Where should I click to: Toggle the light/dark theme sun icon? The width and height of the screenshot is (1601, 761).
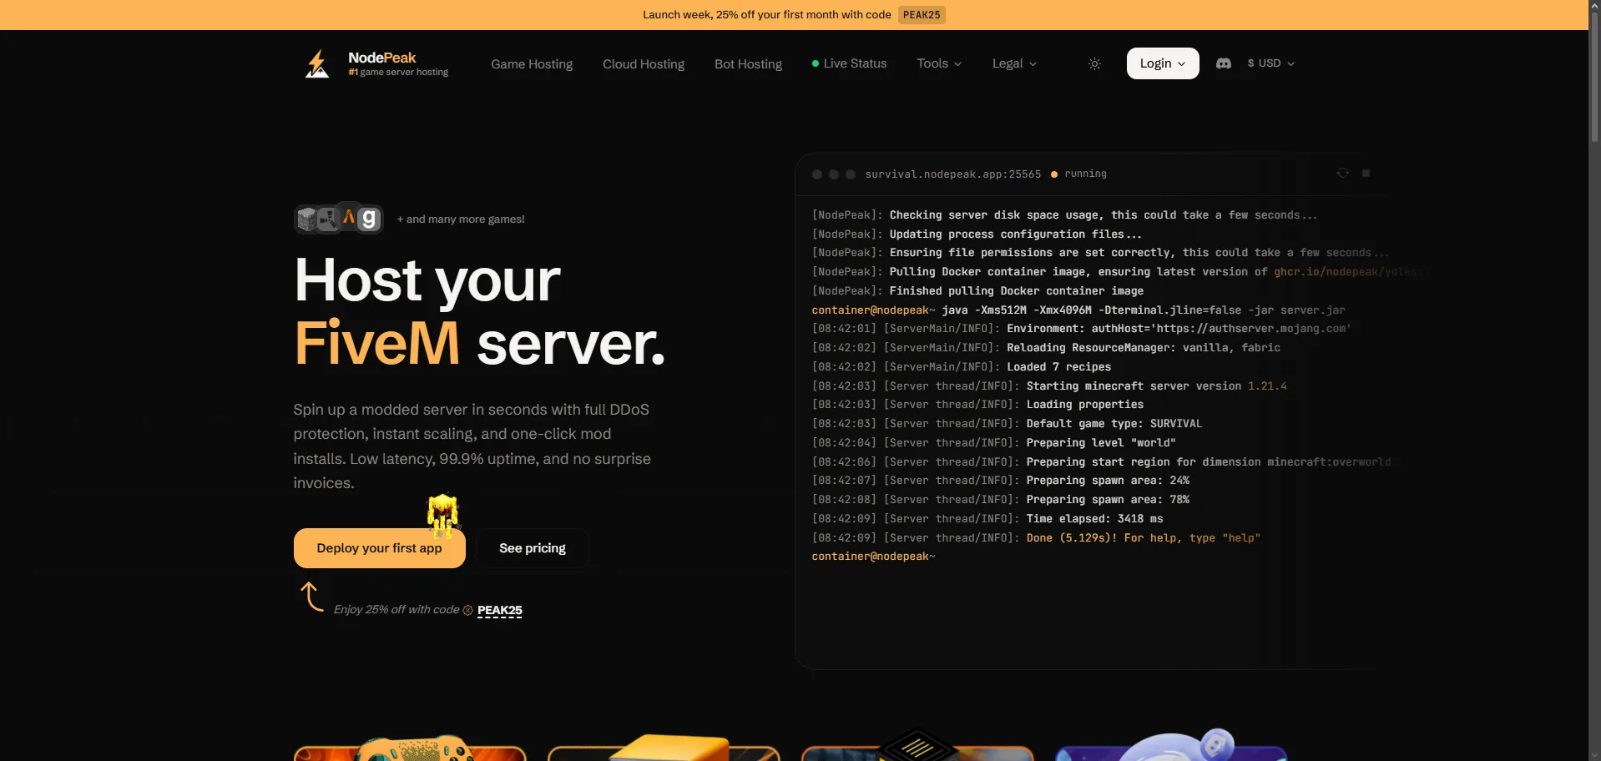click(x=1094, y=63)
